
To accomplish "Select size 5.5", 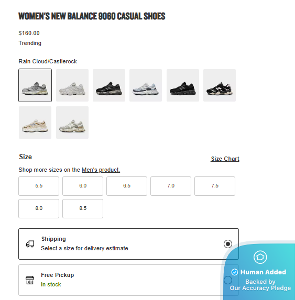I will [39, 186].
